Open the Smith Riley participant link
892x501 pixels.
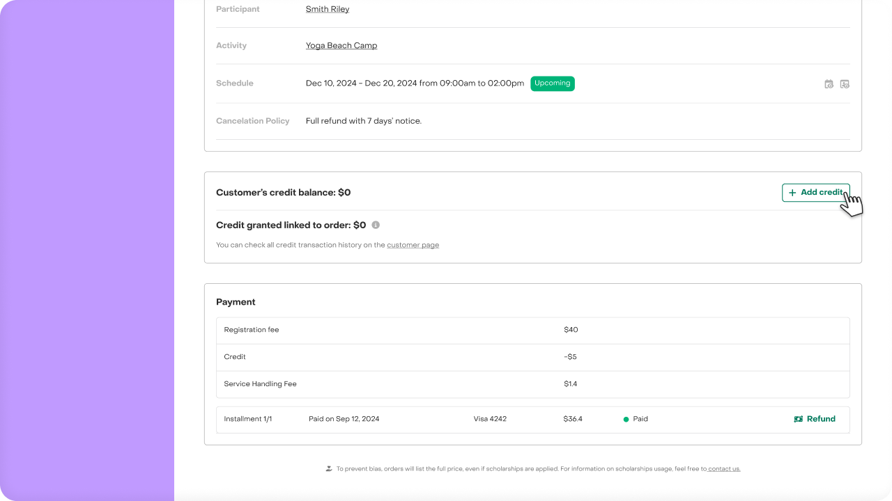click(x=328, y=9)
